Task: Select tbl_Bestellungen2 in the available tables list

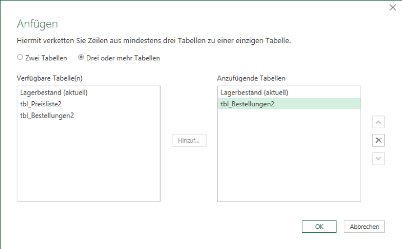Action: coord(47,116)
